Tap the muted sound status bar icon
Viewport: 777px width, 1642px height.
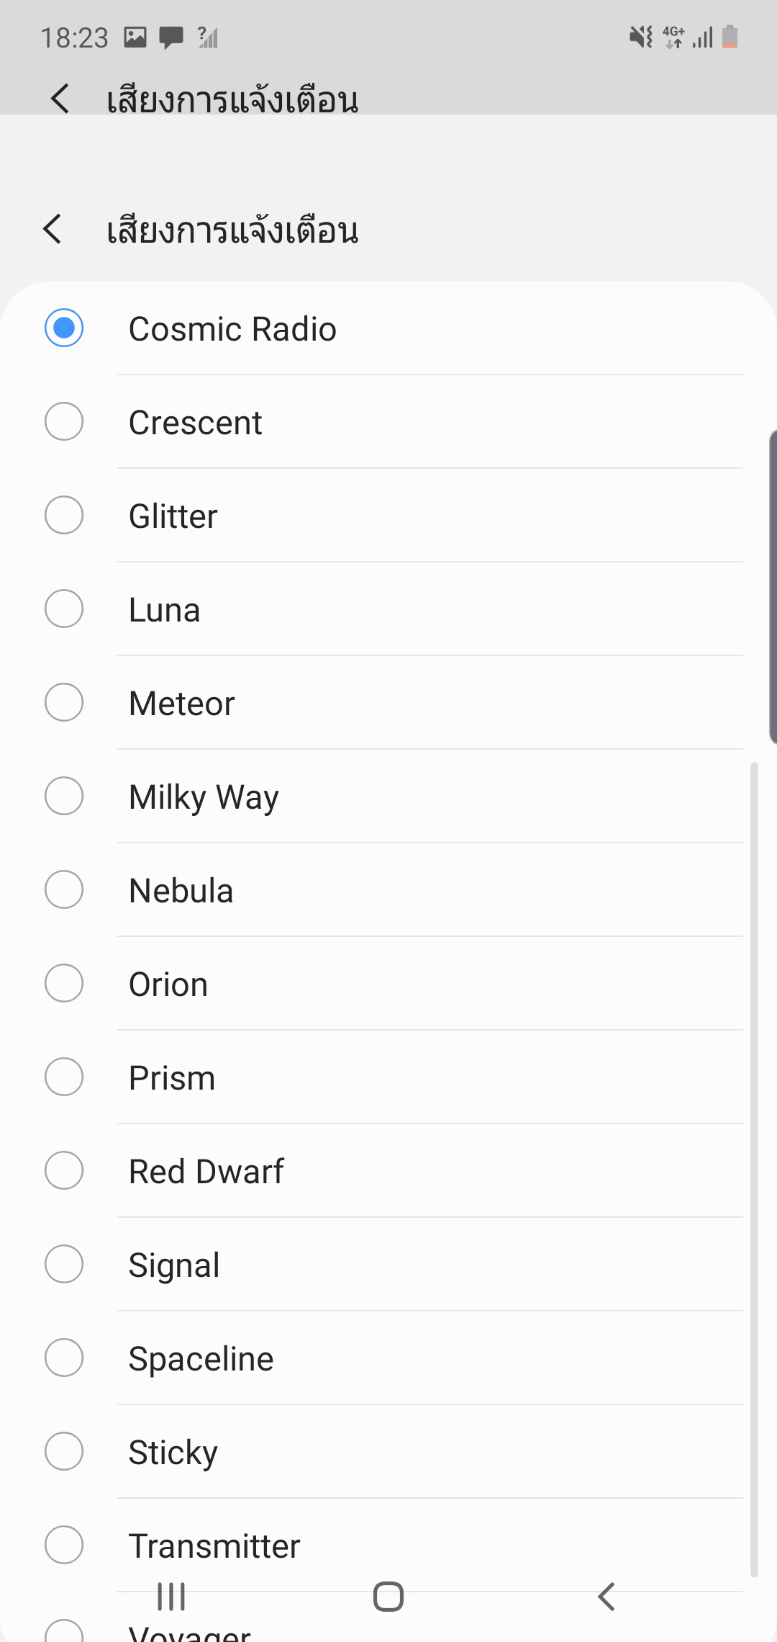coord(640,37)
